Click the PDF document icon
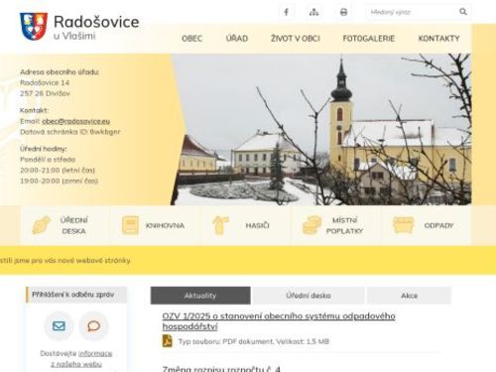496x372 pixels. pyautogui.click(x=168, y=341)
